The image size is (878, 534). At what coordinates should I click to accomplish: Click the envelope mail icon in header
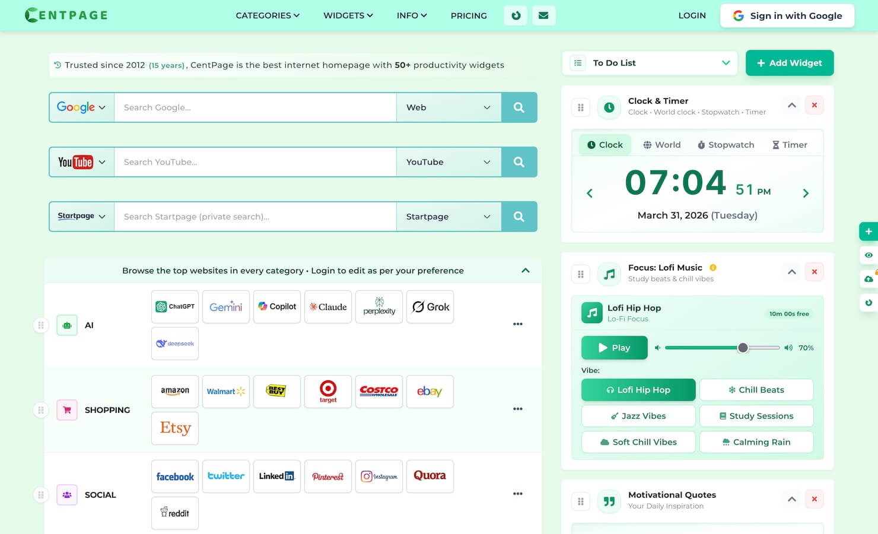(x=543, y=15)
